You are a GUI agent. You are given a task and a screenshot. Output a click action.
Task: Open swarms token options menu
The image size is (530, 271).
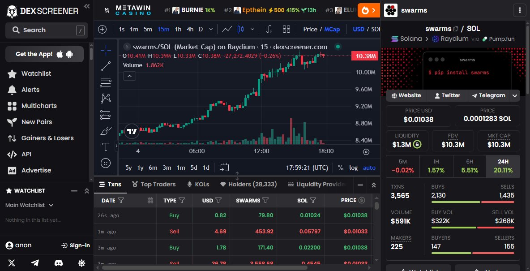click(x=520, y=10)
